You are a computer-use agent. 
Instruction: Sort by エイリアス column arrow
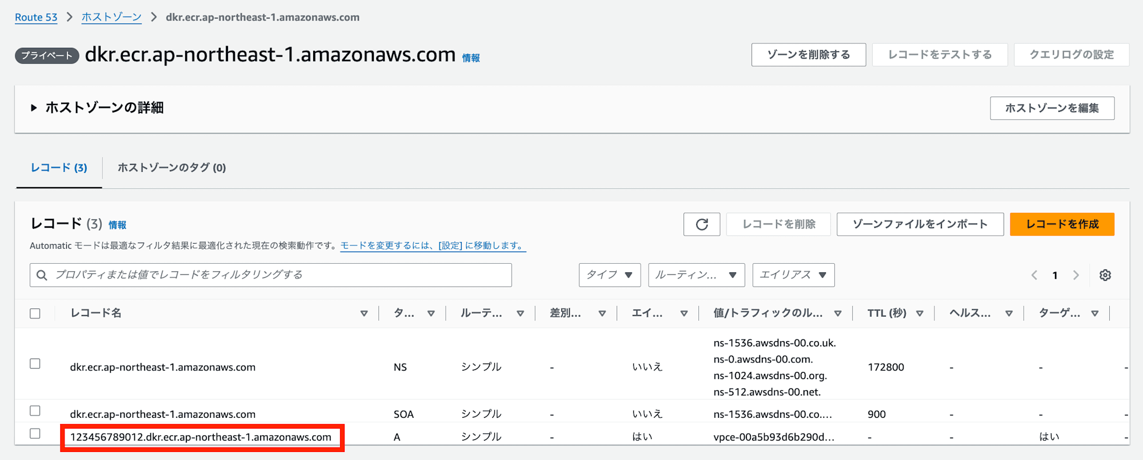click(x=684, y=313)
